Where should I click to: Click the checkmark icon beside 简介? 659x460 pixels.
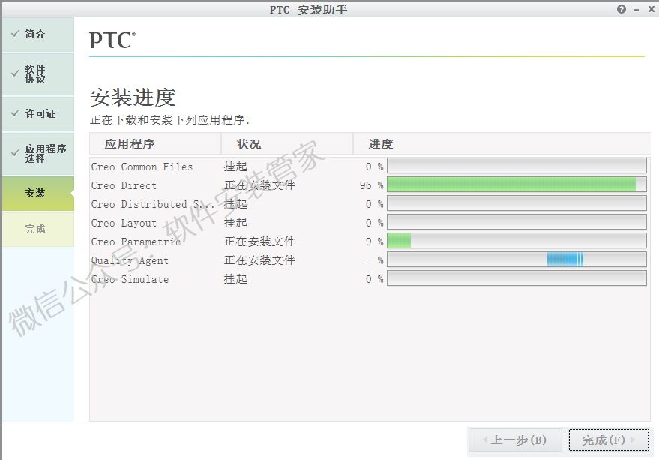click(16, 33)
